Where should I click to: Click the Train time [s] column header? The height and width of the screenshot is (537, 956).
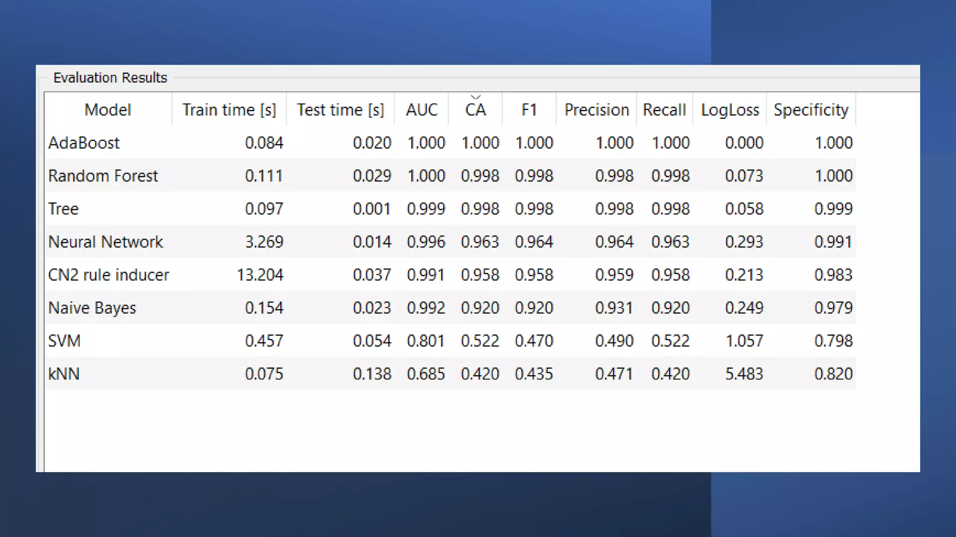coord(229,110)
